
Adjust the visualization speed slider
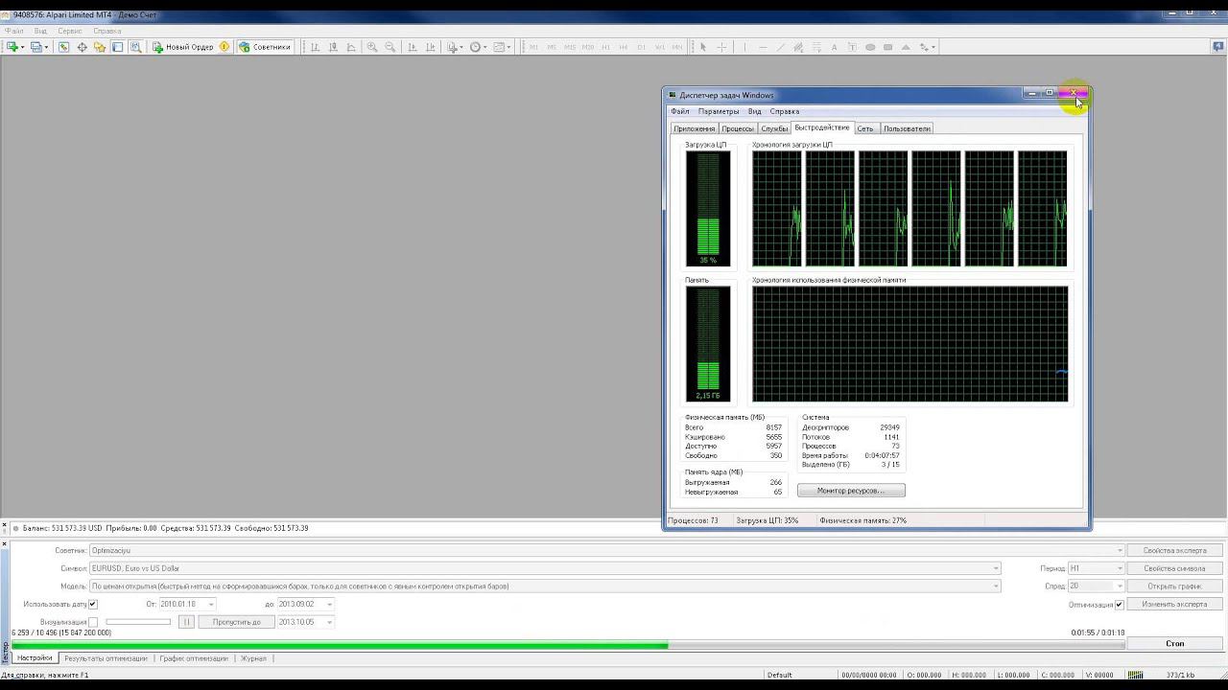pyautogui.click(x=138, y=623)
